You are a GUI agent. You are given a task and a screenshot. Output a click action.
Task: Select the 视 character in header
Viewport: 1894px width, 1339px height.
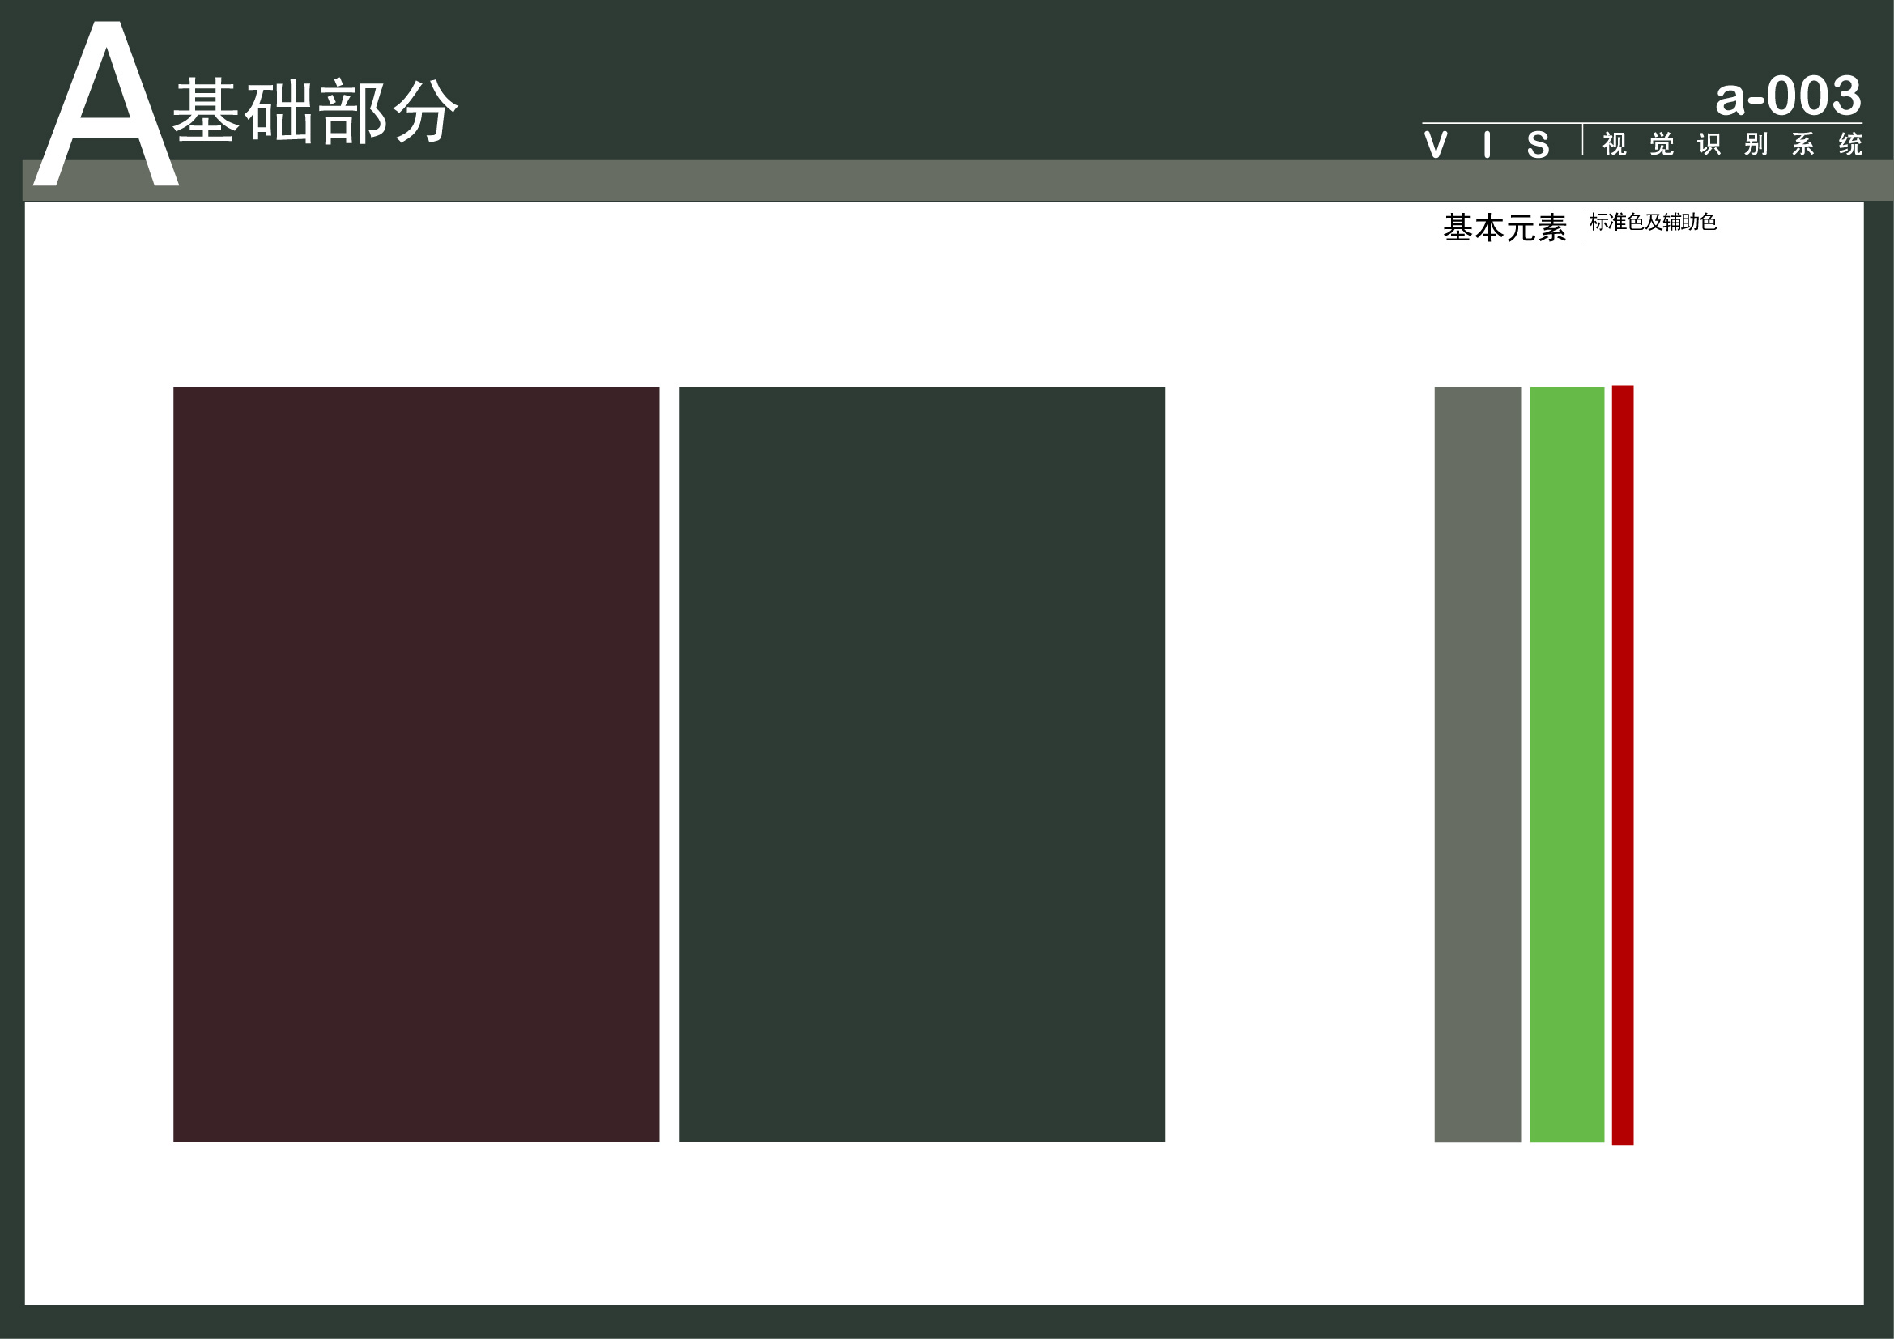point(1614,144)
